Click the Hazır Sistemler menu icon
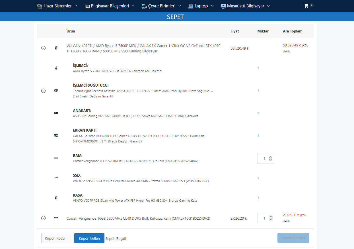 [x=40, y=6]
